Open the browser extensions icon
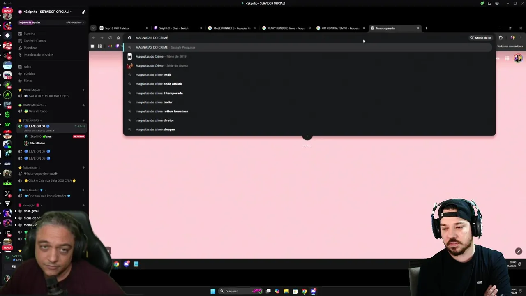The image size is (526, 296). tap(501, 38)
